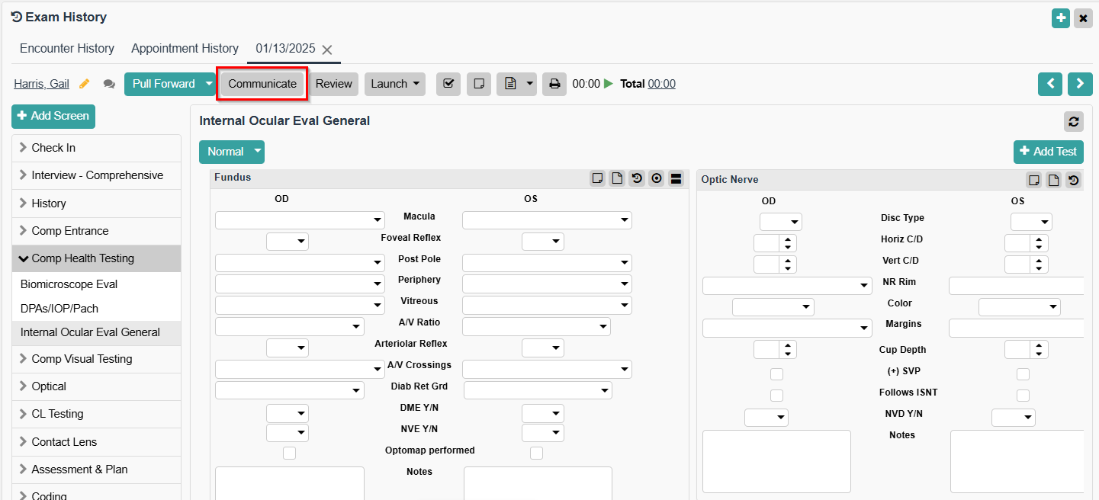Click the target circle icon in Fundus header

pyautogui.click(x=656, y=178)
